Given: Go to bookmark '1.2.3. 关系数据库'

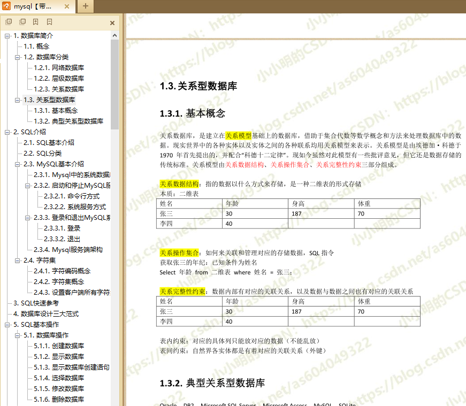Looking at the screenshot, I should tap(59, 89).
